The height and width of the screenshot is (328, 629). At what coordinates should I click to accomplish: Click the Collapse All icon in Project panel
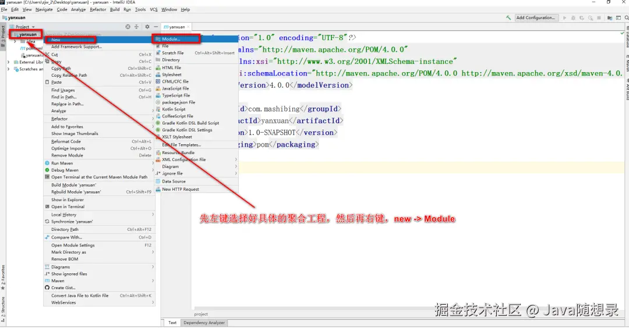[x=136, y=27]
